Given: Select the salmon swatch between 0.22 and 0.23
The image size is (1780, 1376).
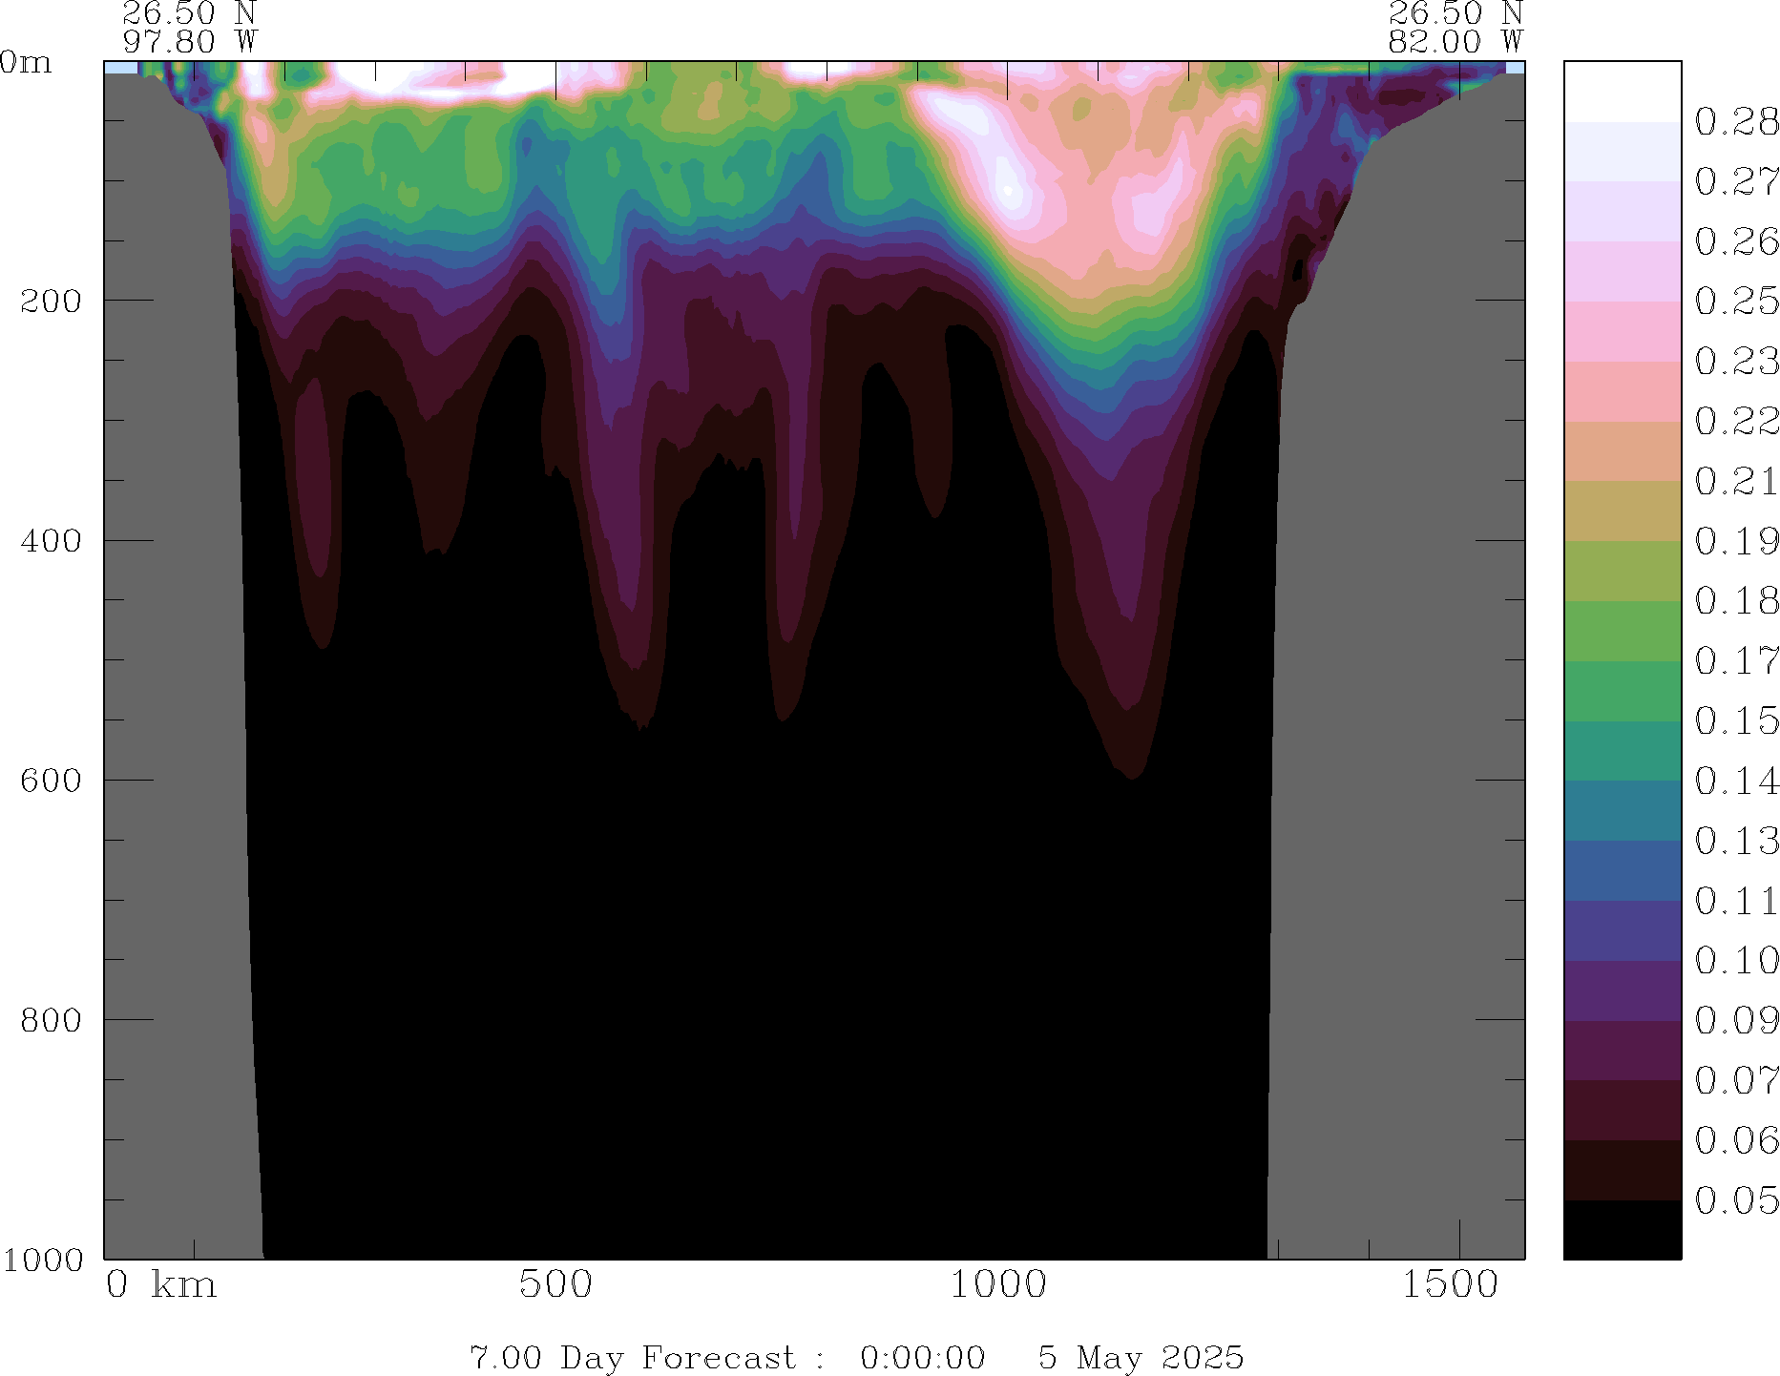Looking at the screenshot, I should point(1622,391).
